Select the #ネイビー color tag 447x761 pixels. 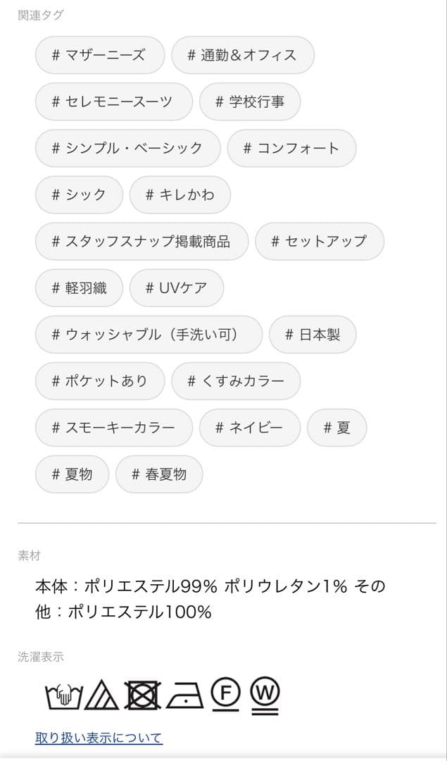250,427
